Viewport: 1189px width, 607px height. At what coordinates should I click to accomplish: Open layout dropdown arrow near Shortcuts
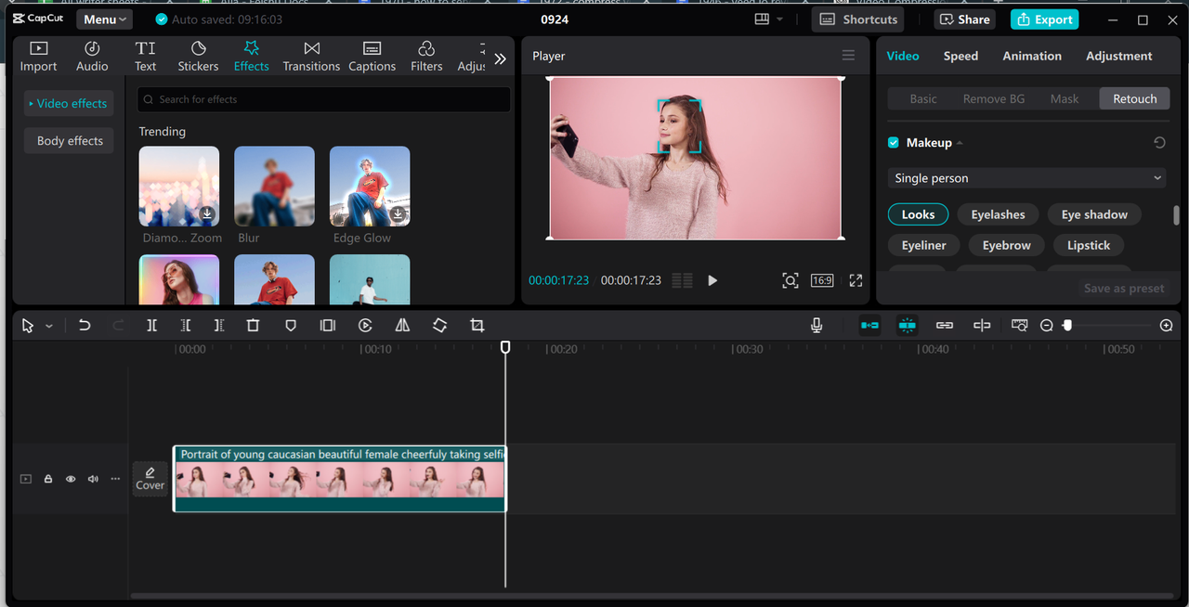[x=779, y=19]
